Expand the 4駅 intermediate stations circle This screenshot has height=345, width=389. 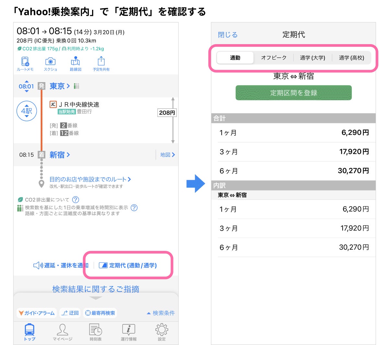27,111
